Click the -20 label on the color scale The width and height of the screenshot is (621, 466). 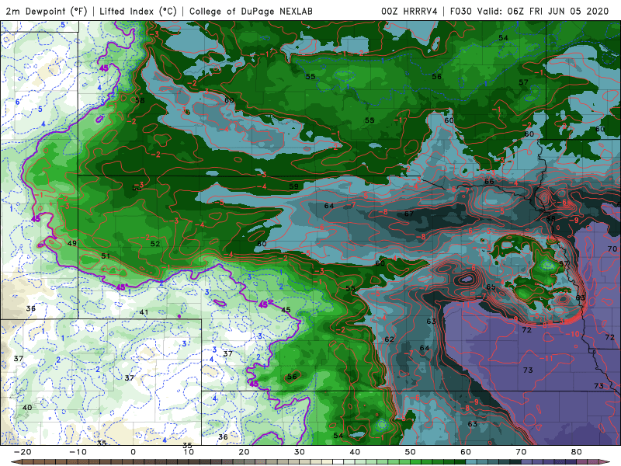click(23, 452)
